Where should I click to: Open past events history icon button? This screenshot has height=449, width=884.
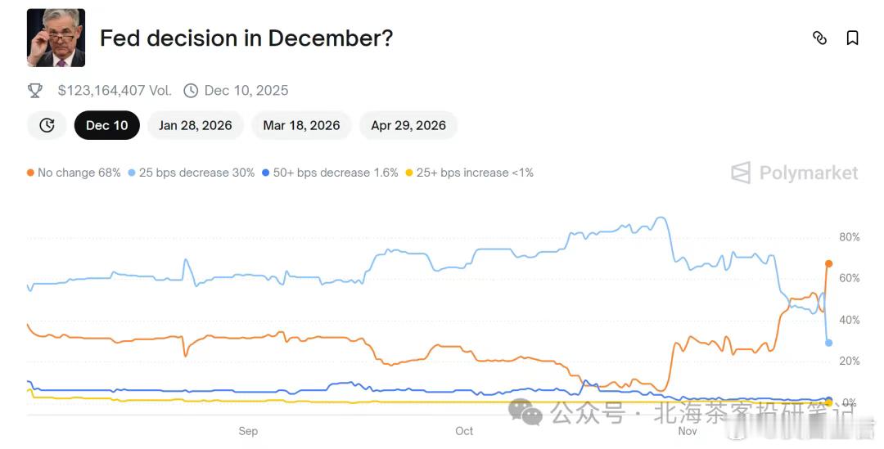pyautogui.click(x=47, y=125)
